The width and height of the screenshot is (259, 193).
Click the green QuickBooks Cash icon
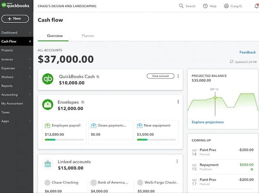(x=48, y=79)
